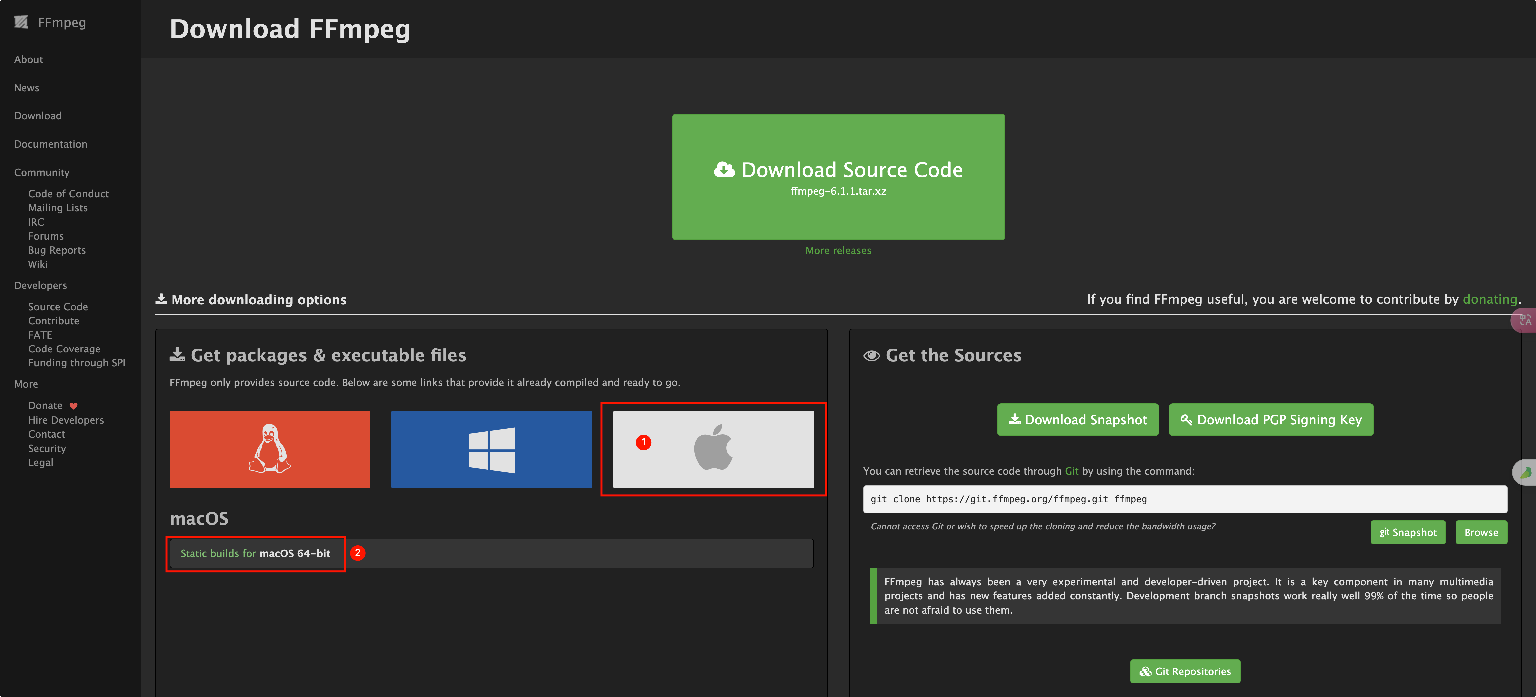Open Legal sidebar link
The height and width of the screenshot is (697, 1536).
coord(41,463)
